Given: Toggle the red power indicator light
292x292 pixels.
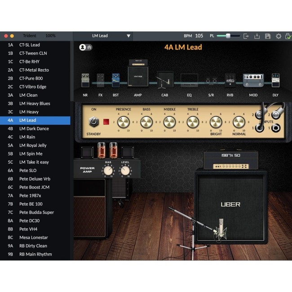Looking at the screenshot, I should coord(107,122).
